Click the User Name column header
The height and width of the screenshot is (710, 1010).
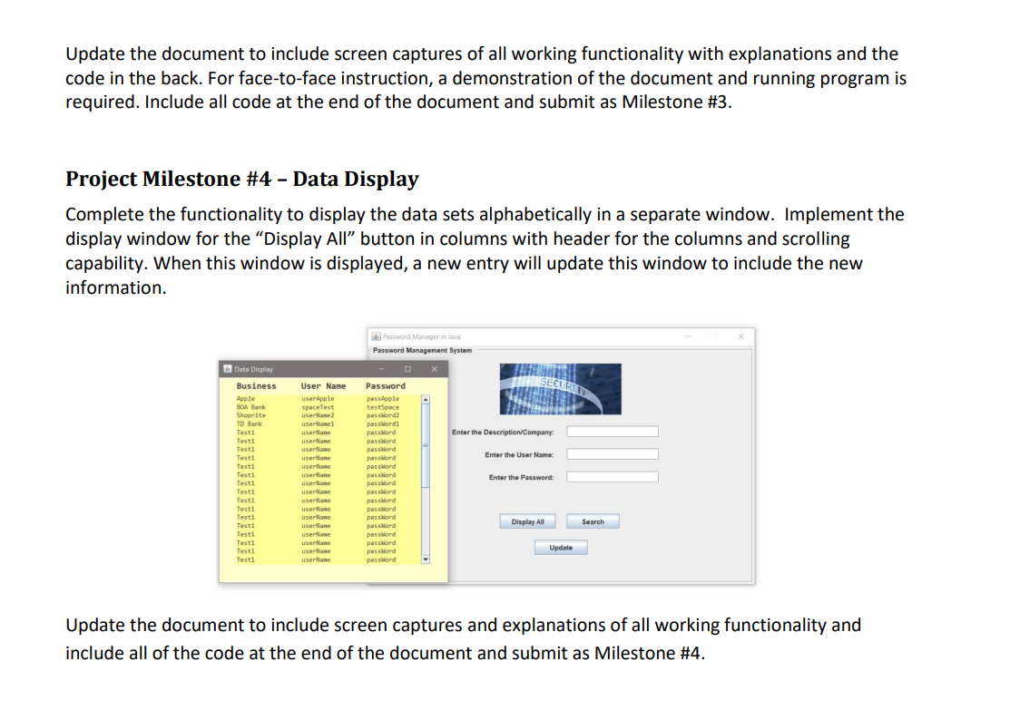(x=323, y=386)
